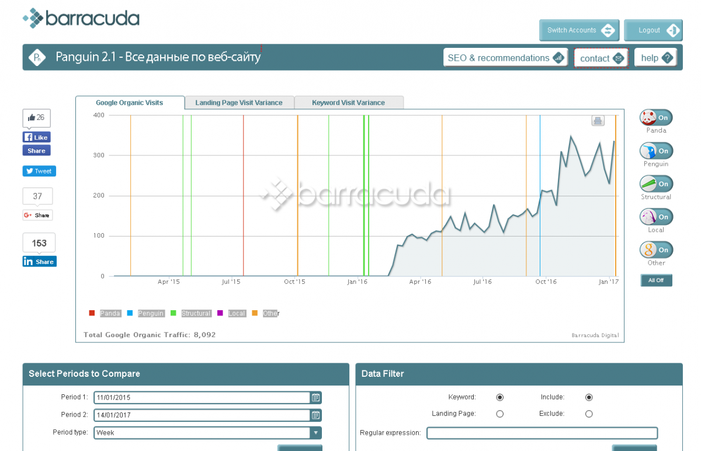Turn off Structural updates overlay
This screenshot has width=701, height=451.
(656, 183)
